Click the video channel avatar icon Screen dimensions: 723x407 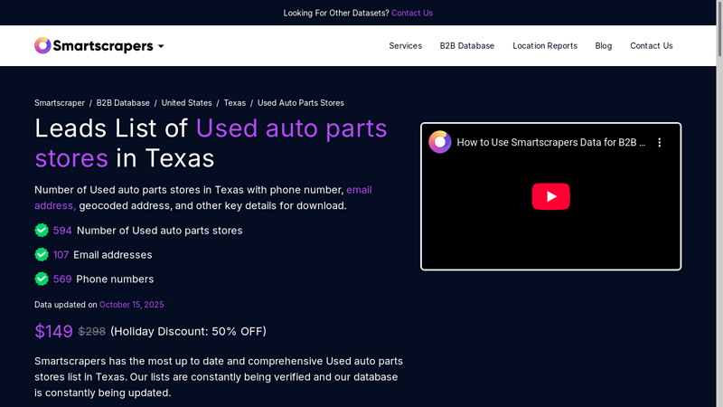[x=439, y=142]
